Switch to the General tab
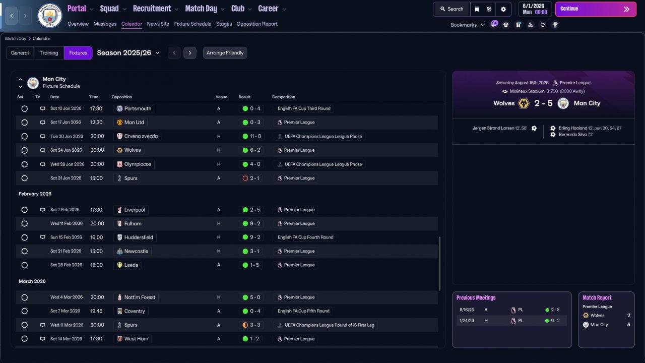The width and height of the screenshot is (645, 363). pos(20,53)
